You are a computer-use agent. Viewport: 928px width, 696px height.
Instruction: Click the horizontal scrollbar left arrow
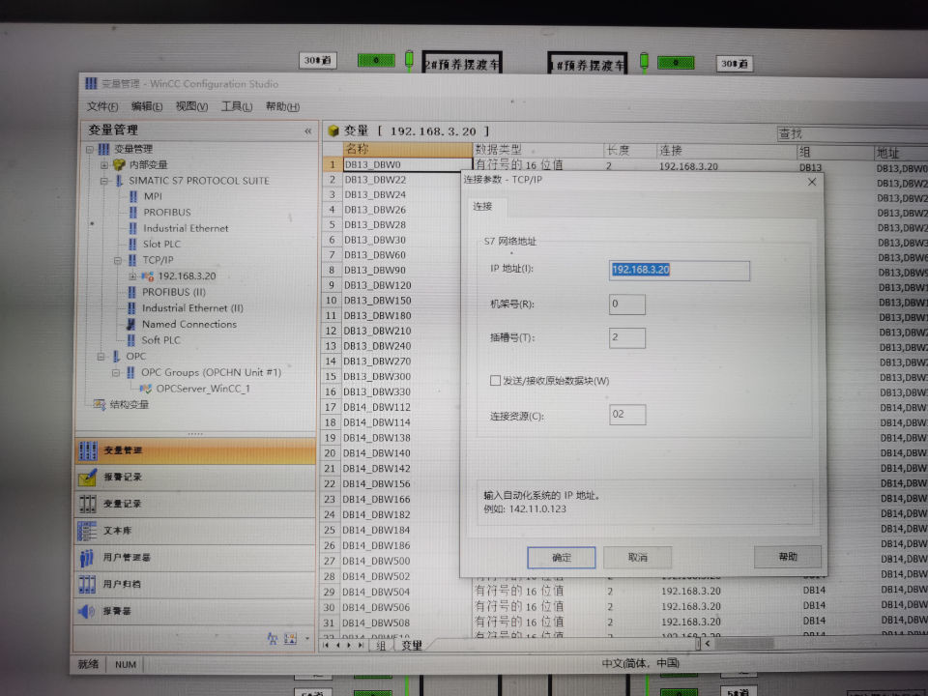point(708,644)
